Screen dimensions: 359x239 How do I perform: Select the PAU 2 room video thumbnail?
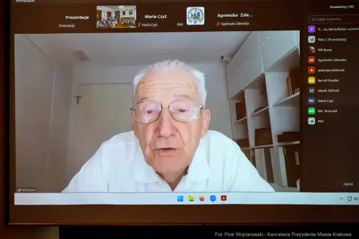tap(116, 17)
